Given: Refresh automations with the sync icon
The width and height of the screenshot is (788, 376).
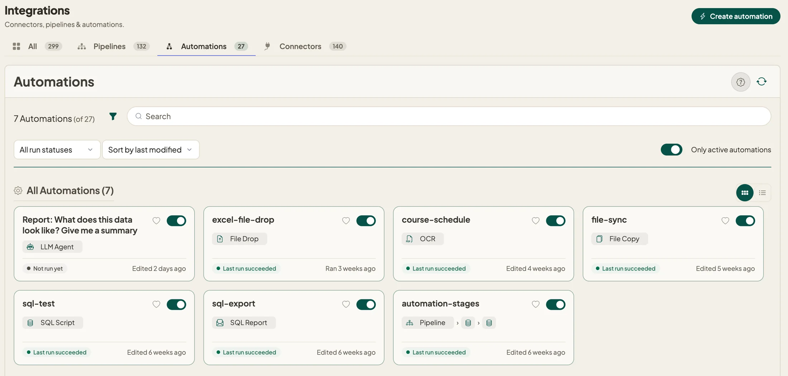Looking at the screenshot, I should (x=761, y=82).
